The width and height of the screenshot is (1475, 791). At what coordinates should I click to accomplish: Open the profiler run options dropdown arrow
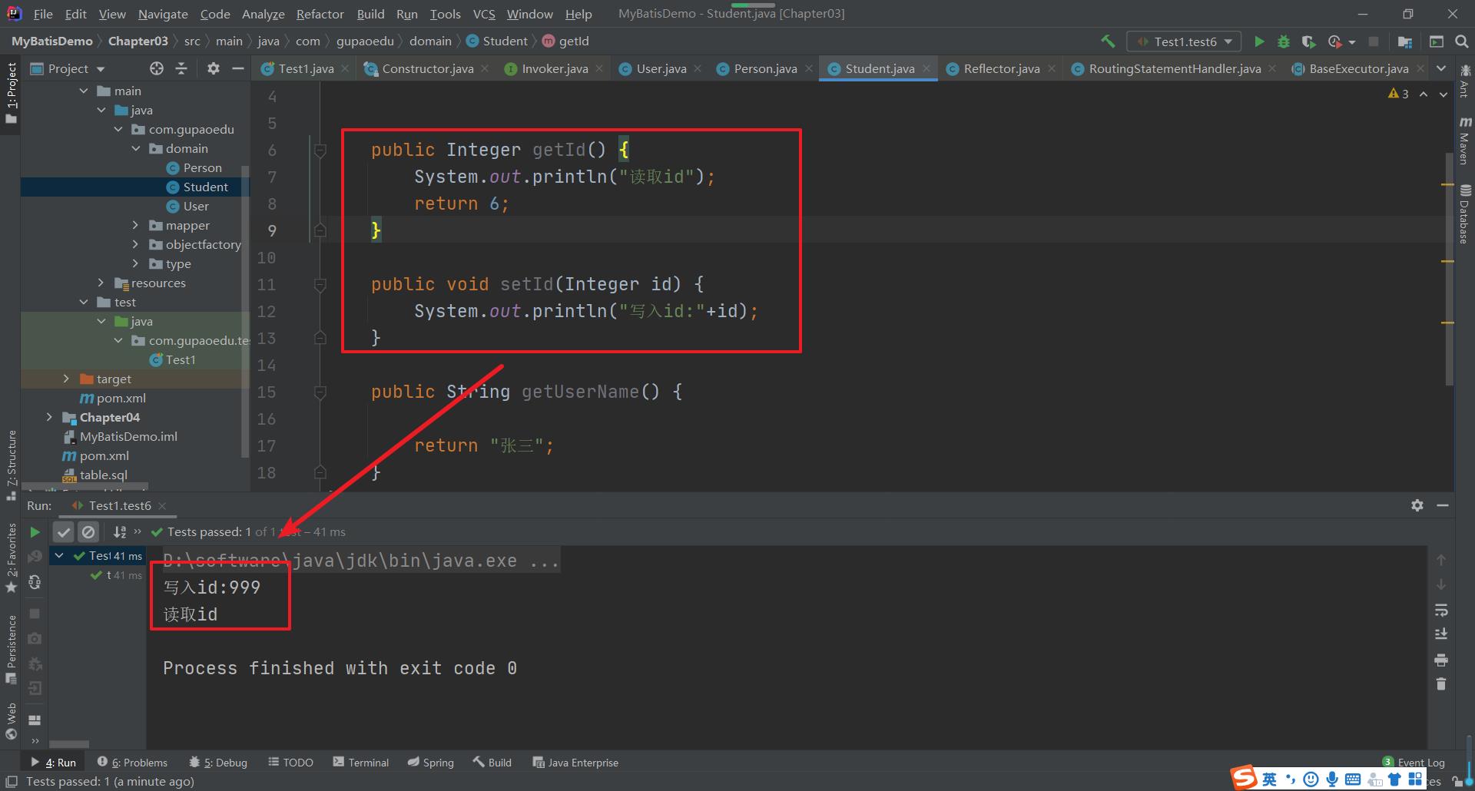tap(1352, 42)
